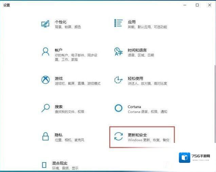This screenshot has width=216, height=172.
Task: Maximize the 设置 window
Action: click(x=197, y=5)
